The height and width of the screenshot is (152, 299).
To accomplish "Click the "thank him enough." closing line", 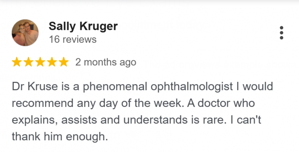I will pos(60,137).
